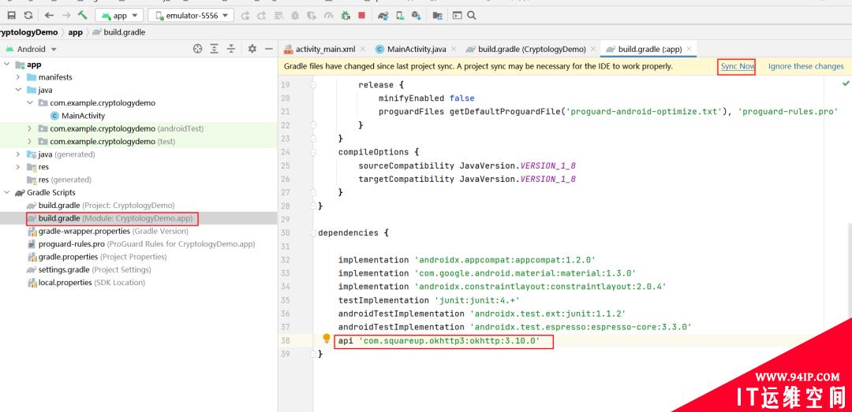Navigate back with the left arrow icon
This screenshot has height=412, width=852.
(x=50, y=16)
